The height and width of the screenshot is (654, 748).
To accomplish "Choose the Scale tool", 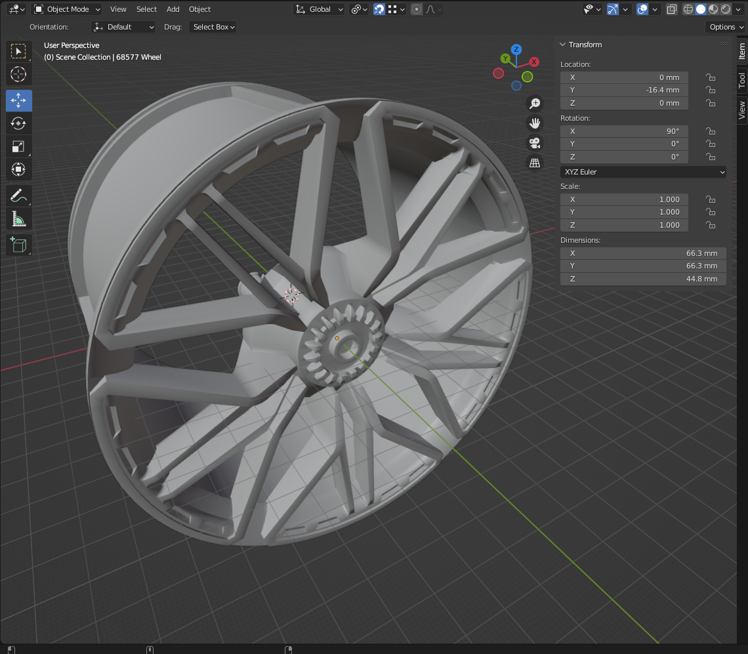I will click(18, 147).
